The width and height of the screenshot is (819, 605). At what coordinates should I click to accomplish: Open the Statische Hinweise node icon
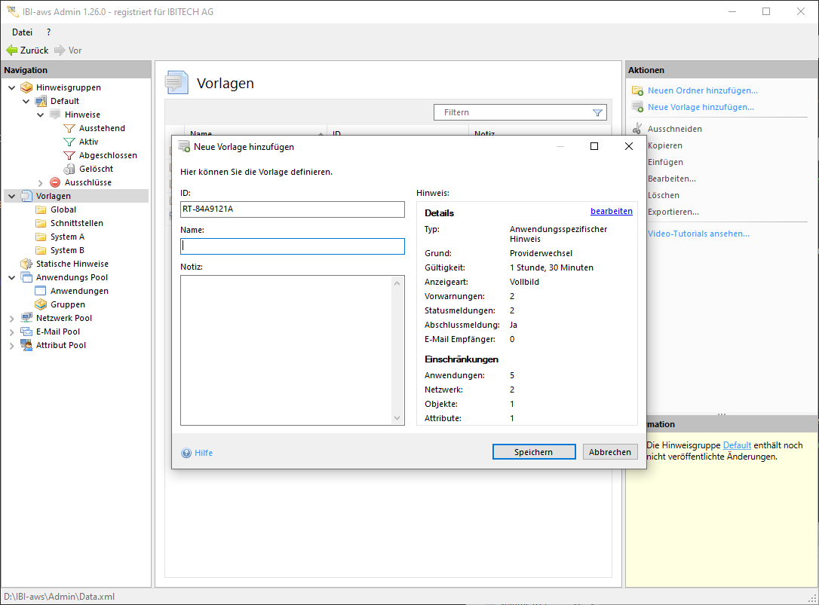pyautogui.click(x=26, y=264)
